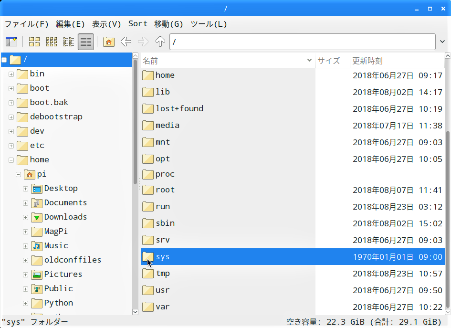Open the 表示(V) menu
Image resolution: width=451 pixels, height=328 pixels.
click(106, 24)
